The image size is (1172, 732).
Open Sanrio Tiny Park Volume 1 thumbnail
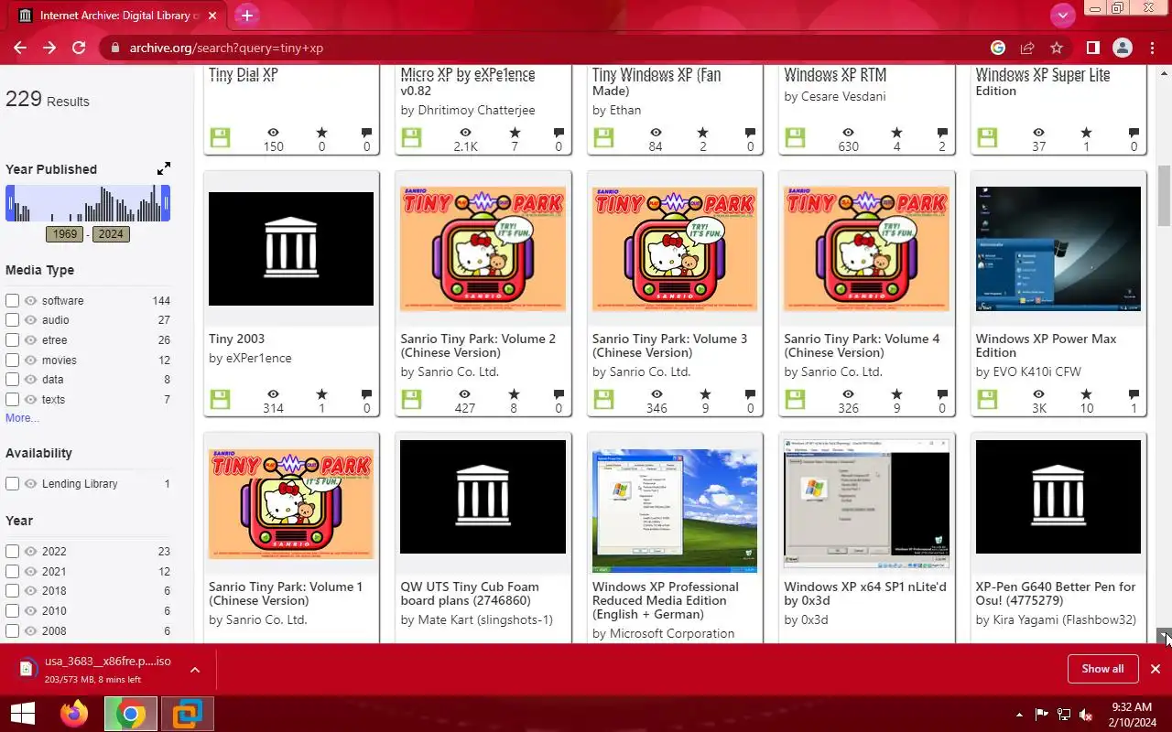[x=291, y=502]
